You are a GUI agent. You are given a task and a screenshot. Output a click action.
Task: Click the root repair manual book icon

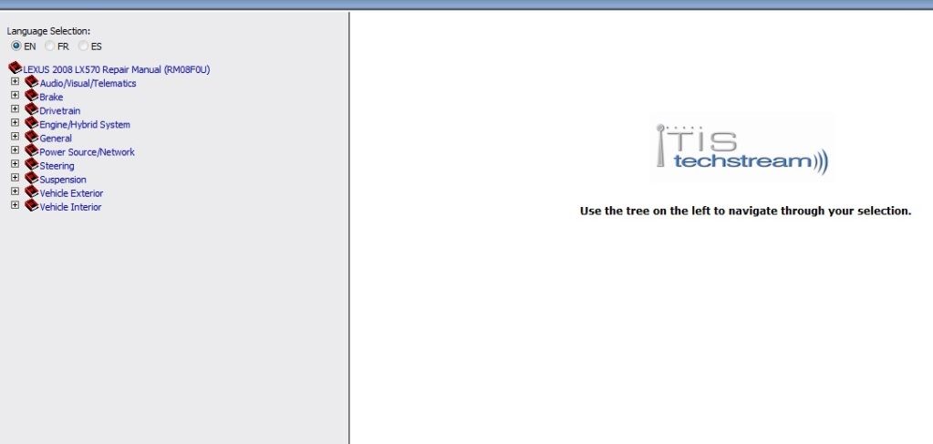pos(15,67)
